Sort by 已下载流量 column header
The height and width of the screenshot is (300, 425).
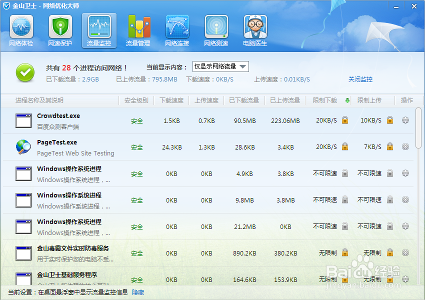tap(244, 100)
